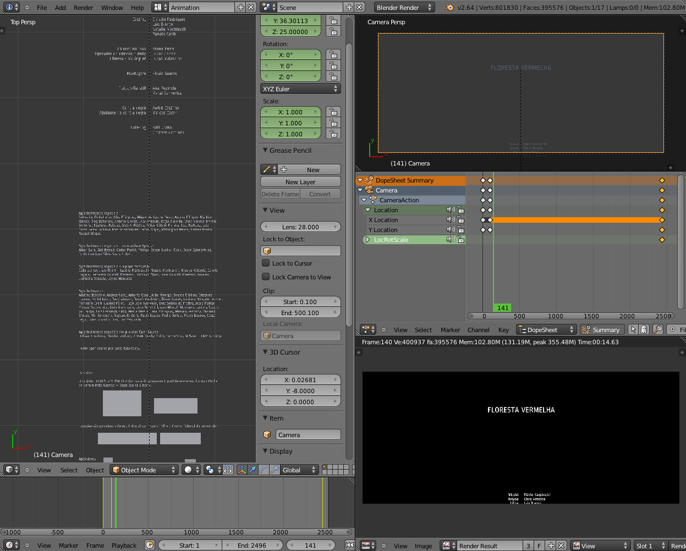Open the Render menu in top bar
The image size is (686, 551).
tap(84, 8)
